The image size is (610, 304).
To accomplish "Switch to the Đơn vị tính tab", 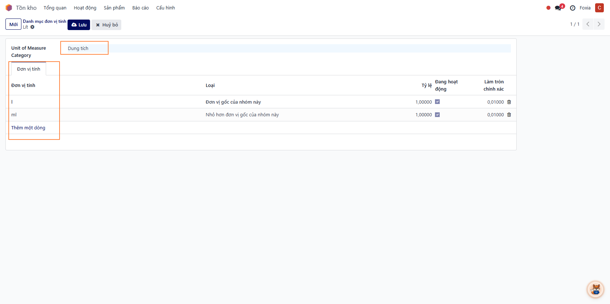I will 29,69.
